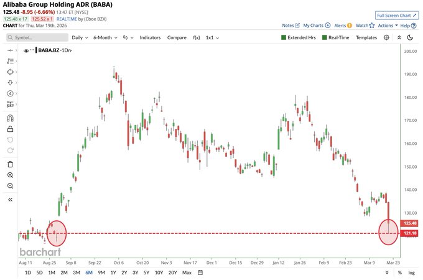Open the f(x) expressions menu

[x=197, y=37]
